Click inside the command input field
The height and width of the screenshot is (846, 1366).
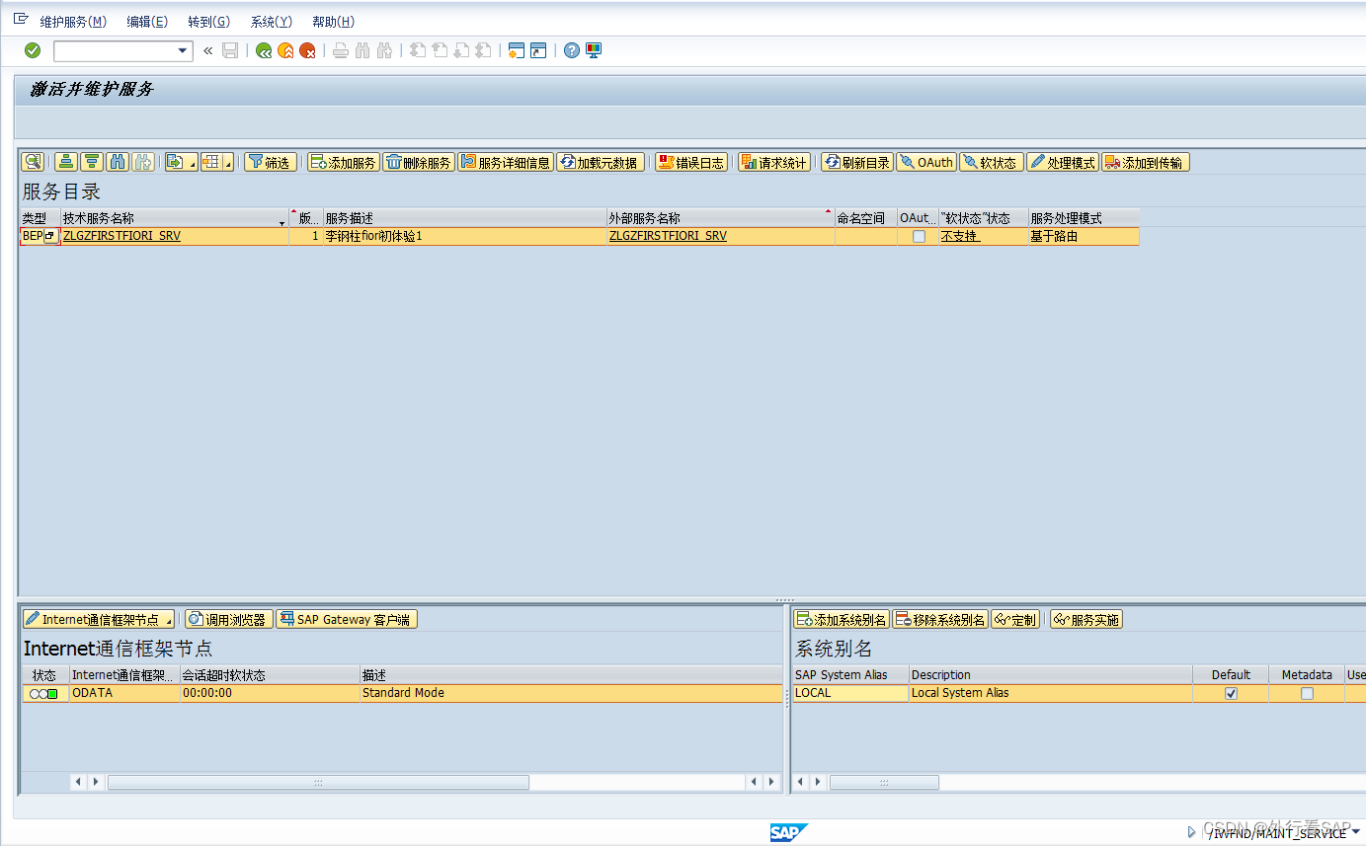click(x=115, y=50)
